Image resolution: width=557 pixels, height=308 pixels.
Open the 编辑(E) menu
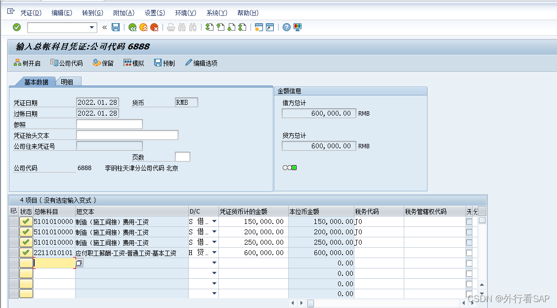coord(62,13)
